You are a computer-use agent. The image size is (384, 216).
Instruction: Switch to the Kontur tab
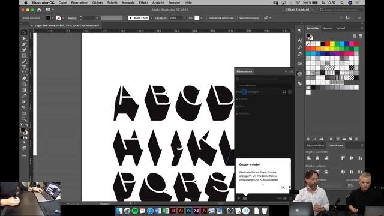(x=328, y=28)
